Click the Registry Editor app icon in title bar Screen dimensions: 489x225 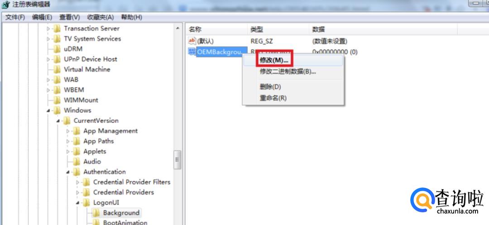(5, 5)
